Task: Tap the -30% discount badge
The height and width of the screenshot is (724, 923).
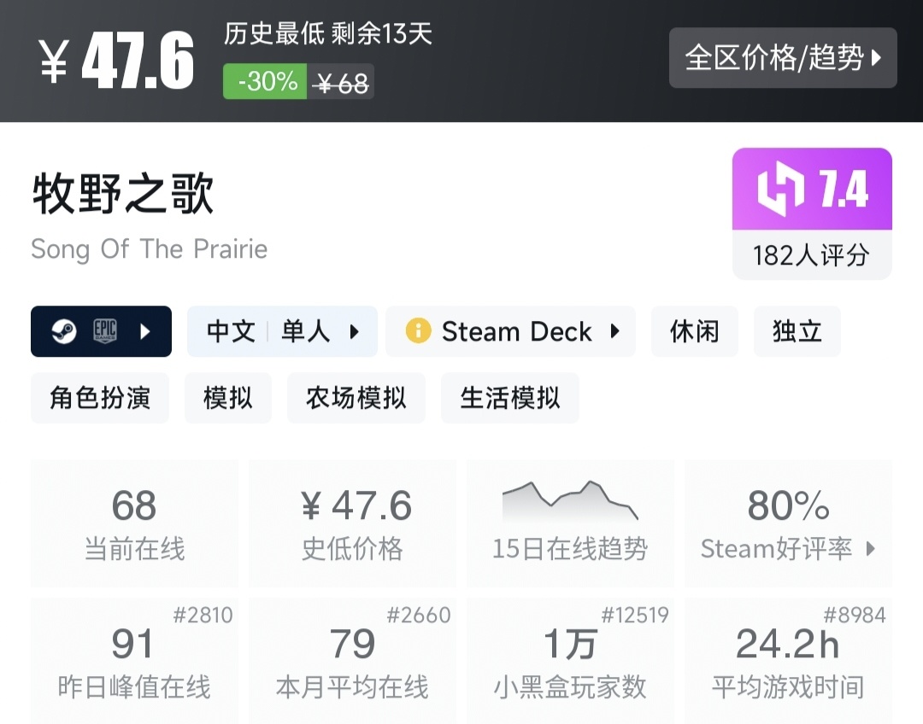Action: pyautogui.click(x=266, y=83)
